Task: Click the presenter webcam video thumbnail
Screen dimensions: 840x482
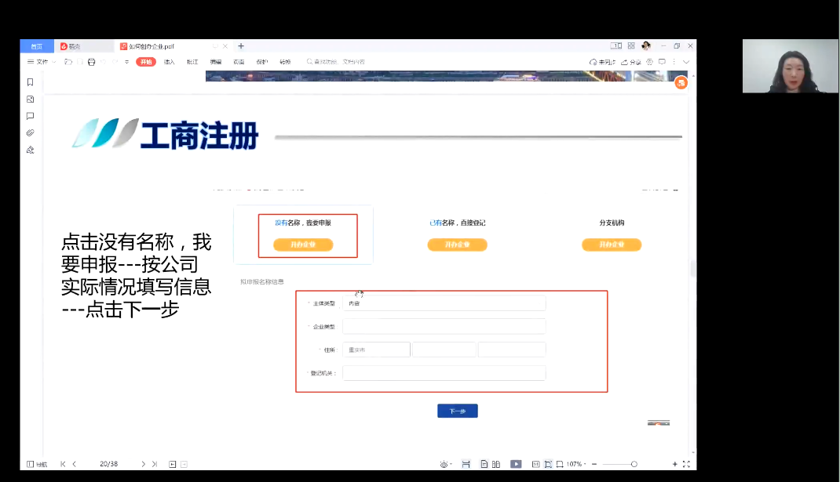Action: pyautogui.click(x=791, y=67)
